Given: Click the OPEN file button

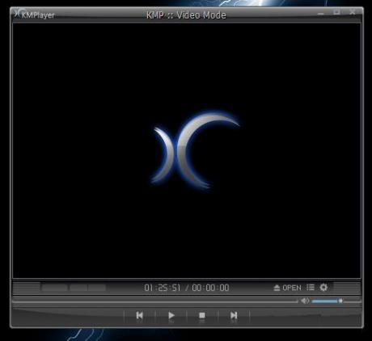Looking at the screenshot, I should tap(292, 288).
